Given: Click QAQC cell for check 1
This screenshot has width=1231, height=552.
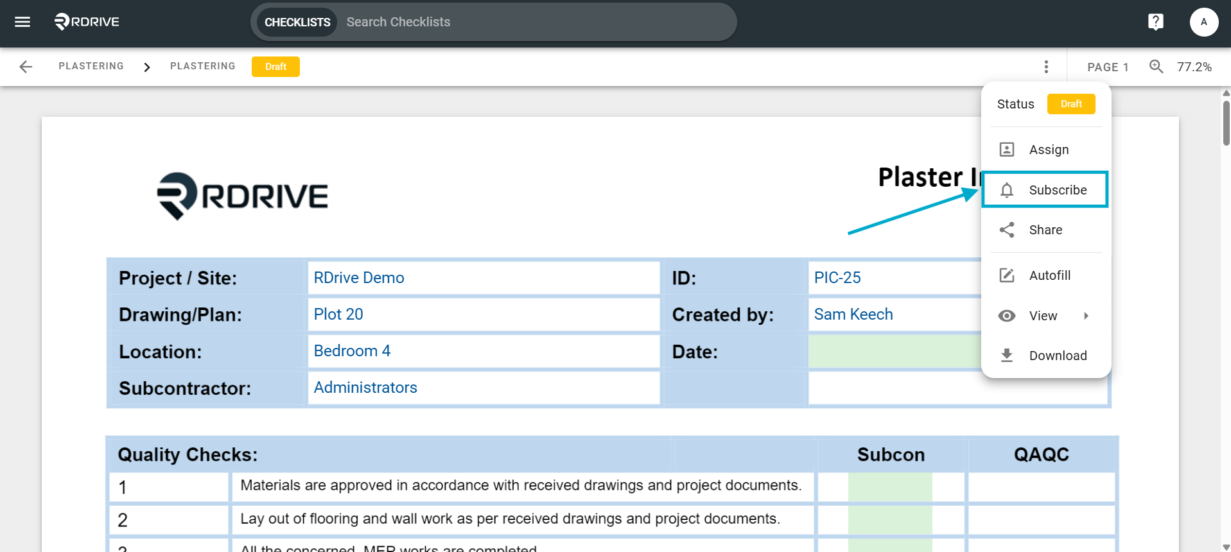Looking at the screenshot, I should coord(1041,487).
